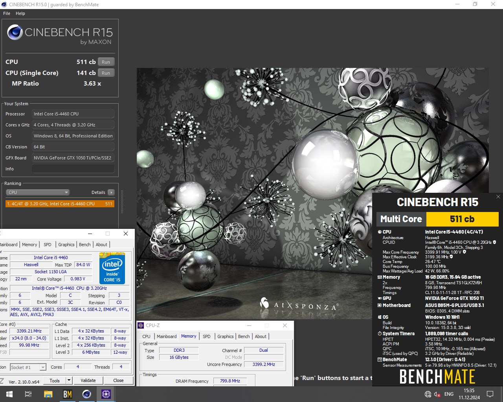
Task: Click the Socket 1150 LGA package field
Action: (51, 272)
